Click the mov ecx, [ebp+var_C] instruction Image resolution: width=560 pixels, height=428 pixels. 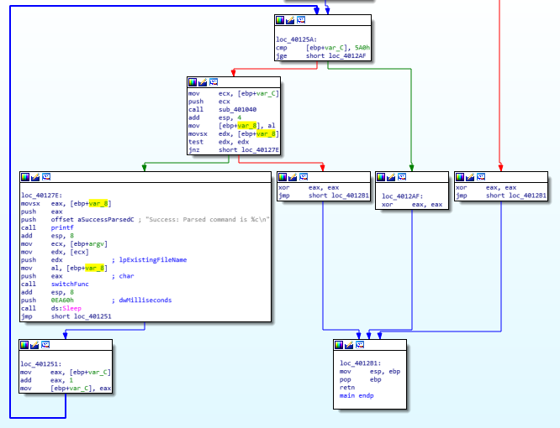234,94
